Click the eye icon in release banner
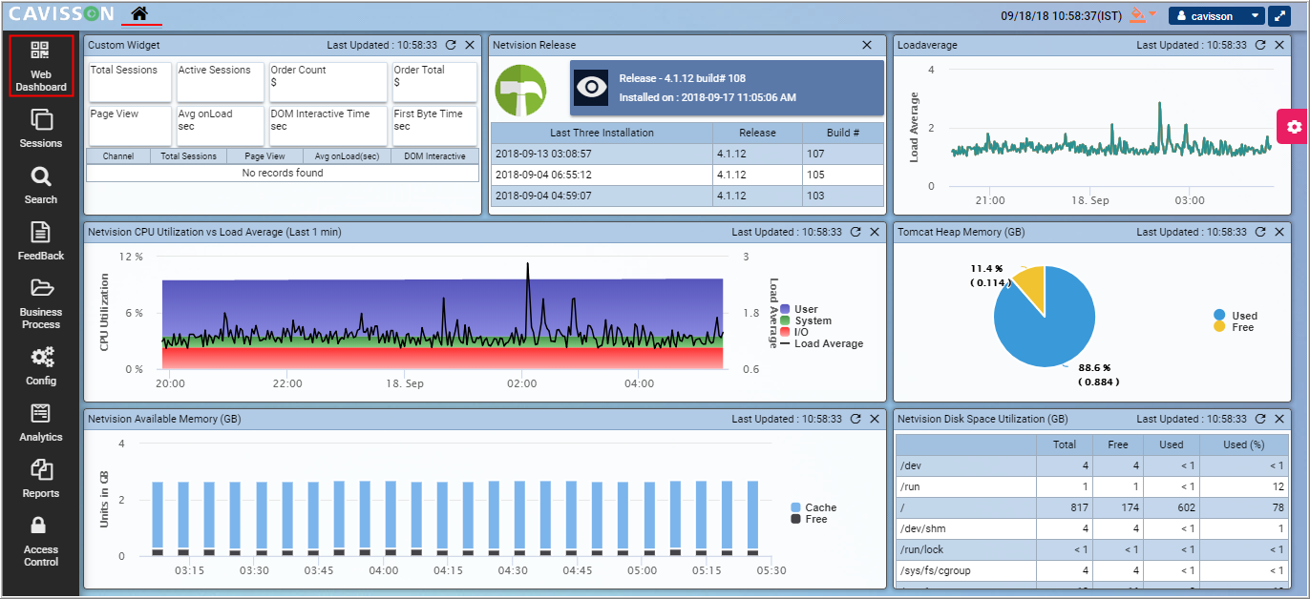Image resolution: width=1310 pixels, height=599 pixels. (x=592, y=88)
